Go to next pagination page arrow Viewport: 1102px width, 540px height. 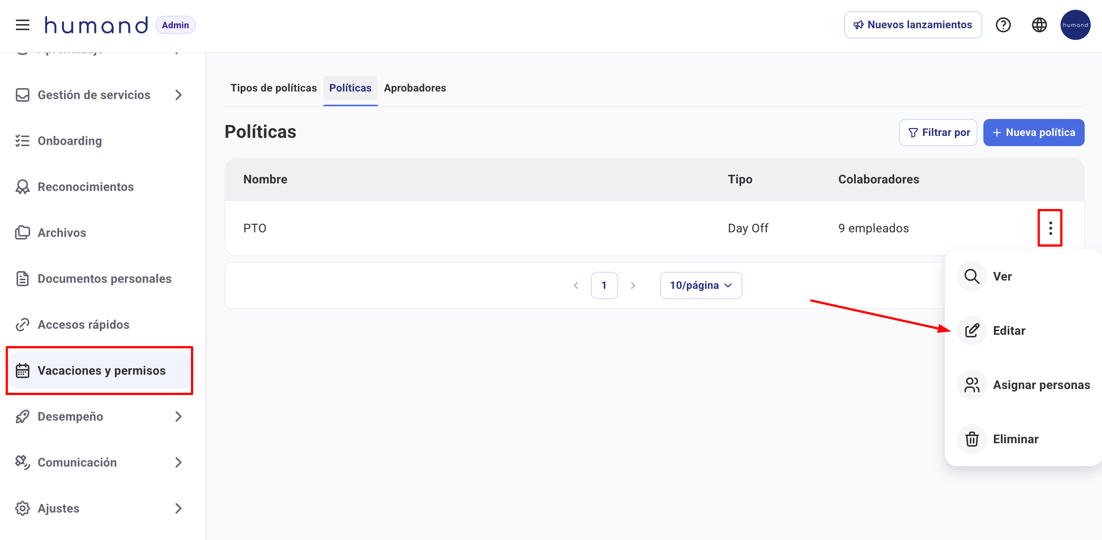click(x=633, y=285)
